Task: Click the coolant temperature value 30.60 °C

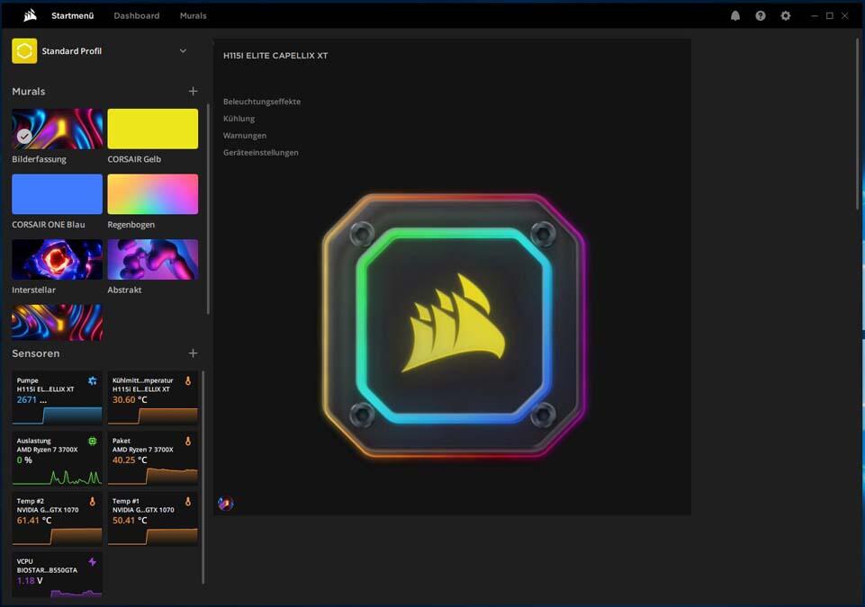Action: point(131,399)
